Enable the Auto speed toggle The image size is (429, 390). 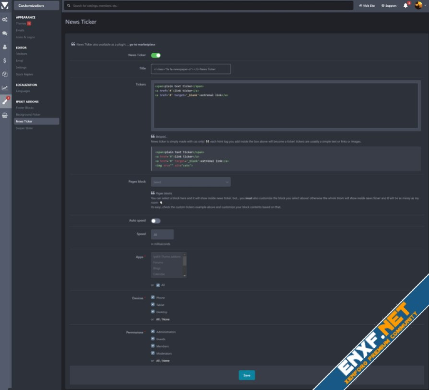(x=155, y=221)
